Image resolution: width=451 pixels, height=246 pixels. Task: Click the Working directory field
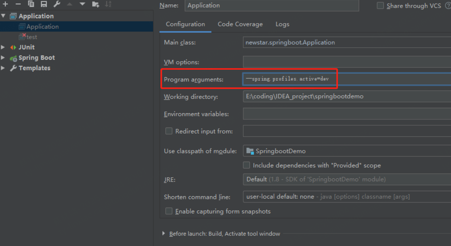[x=347, y=96]
